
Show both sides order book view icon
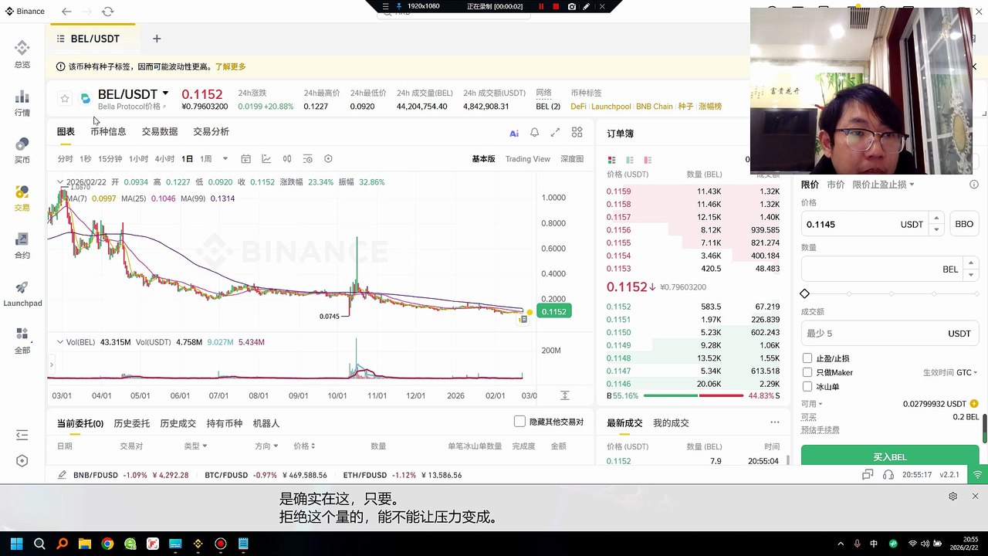tap(612, 160)
